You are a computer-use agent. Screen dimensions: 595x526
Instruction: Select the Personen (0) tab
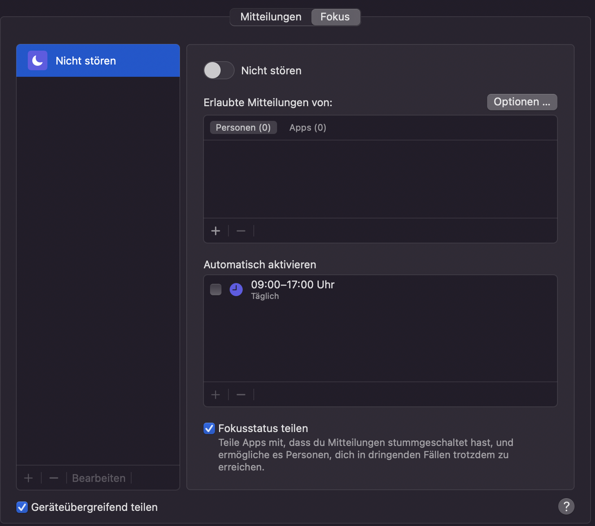[243, 128]
